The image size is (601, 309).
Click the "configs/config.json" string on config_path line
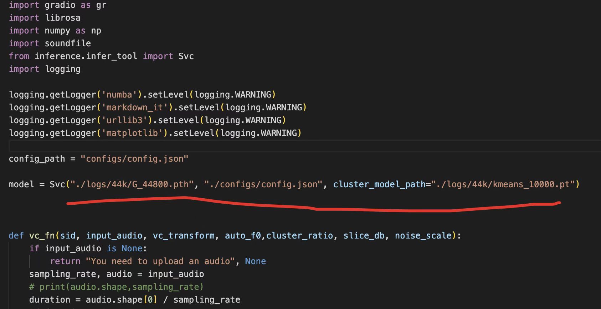(x=134, y=159)
